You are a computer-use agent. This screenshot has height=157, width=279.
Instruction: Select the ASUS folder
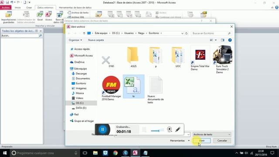[133, 57]
